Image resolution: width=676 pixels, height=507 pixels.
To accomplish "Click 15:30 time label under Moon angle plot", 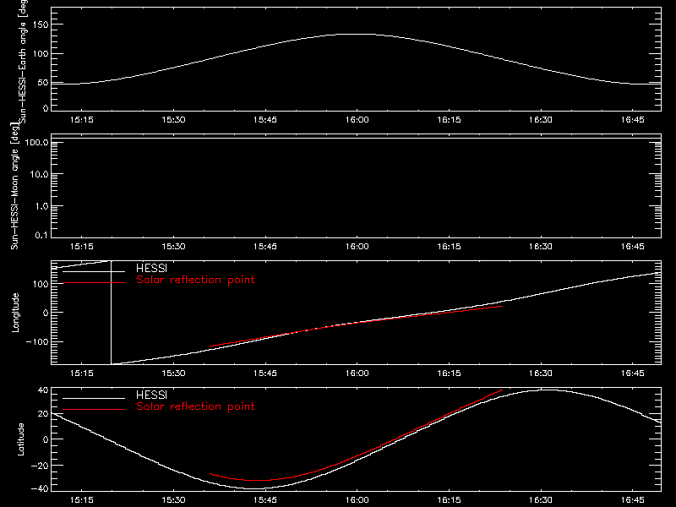I will [173, 247].
